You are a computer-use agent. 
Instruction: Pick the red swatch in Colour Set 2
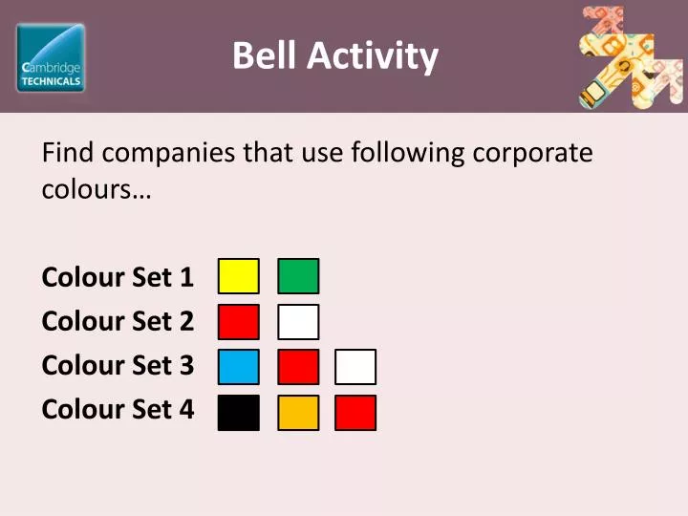pos(239,322)
